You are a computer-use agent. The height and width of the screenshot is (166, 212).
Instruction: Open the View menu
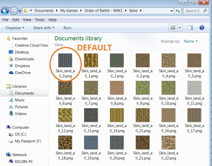click(27, 20)
